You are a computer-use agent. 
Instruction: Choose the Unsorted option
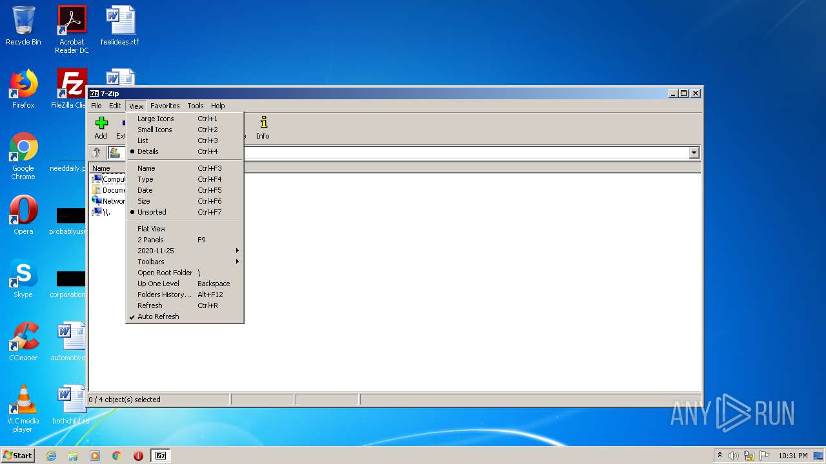click(x=185, y=212)
